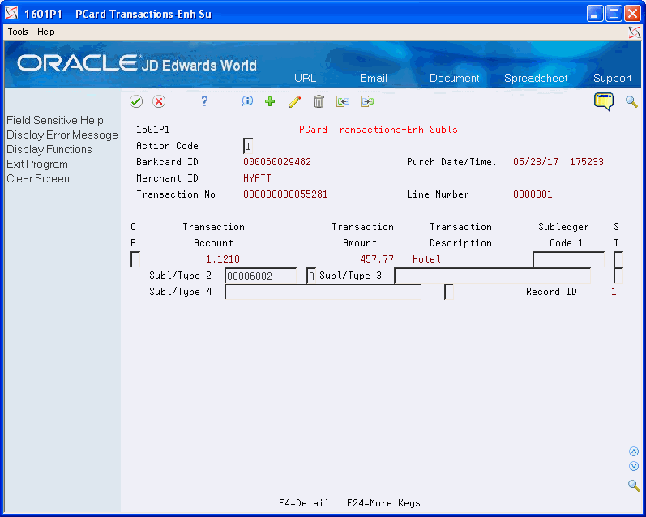
Task: Click transaction description Hotel
Action: (x=426, y=259)
